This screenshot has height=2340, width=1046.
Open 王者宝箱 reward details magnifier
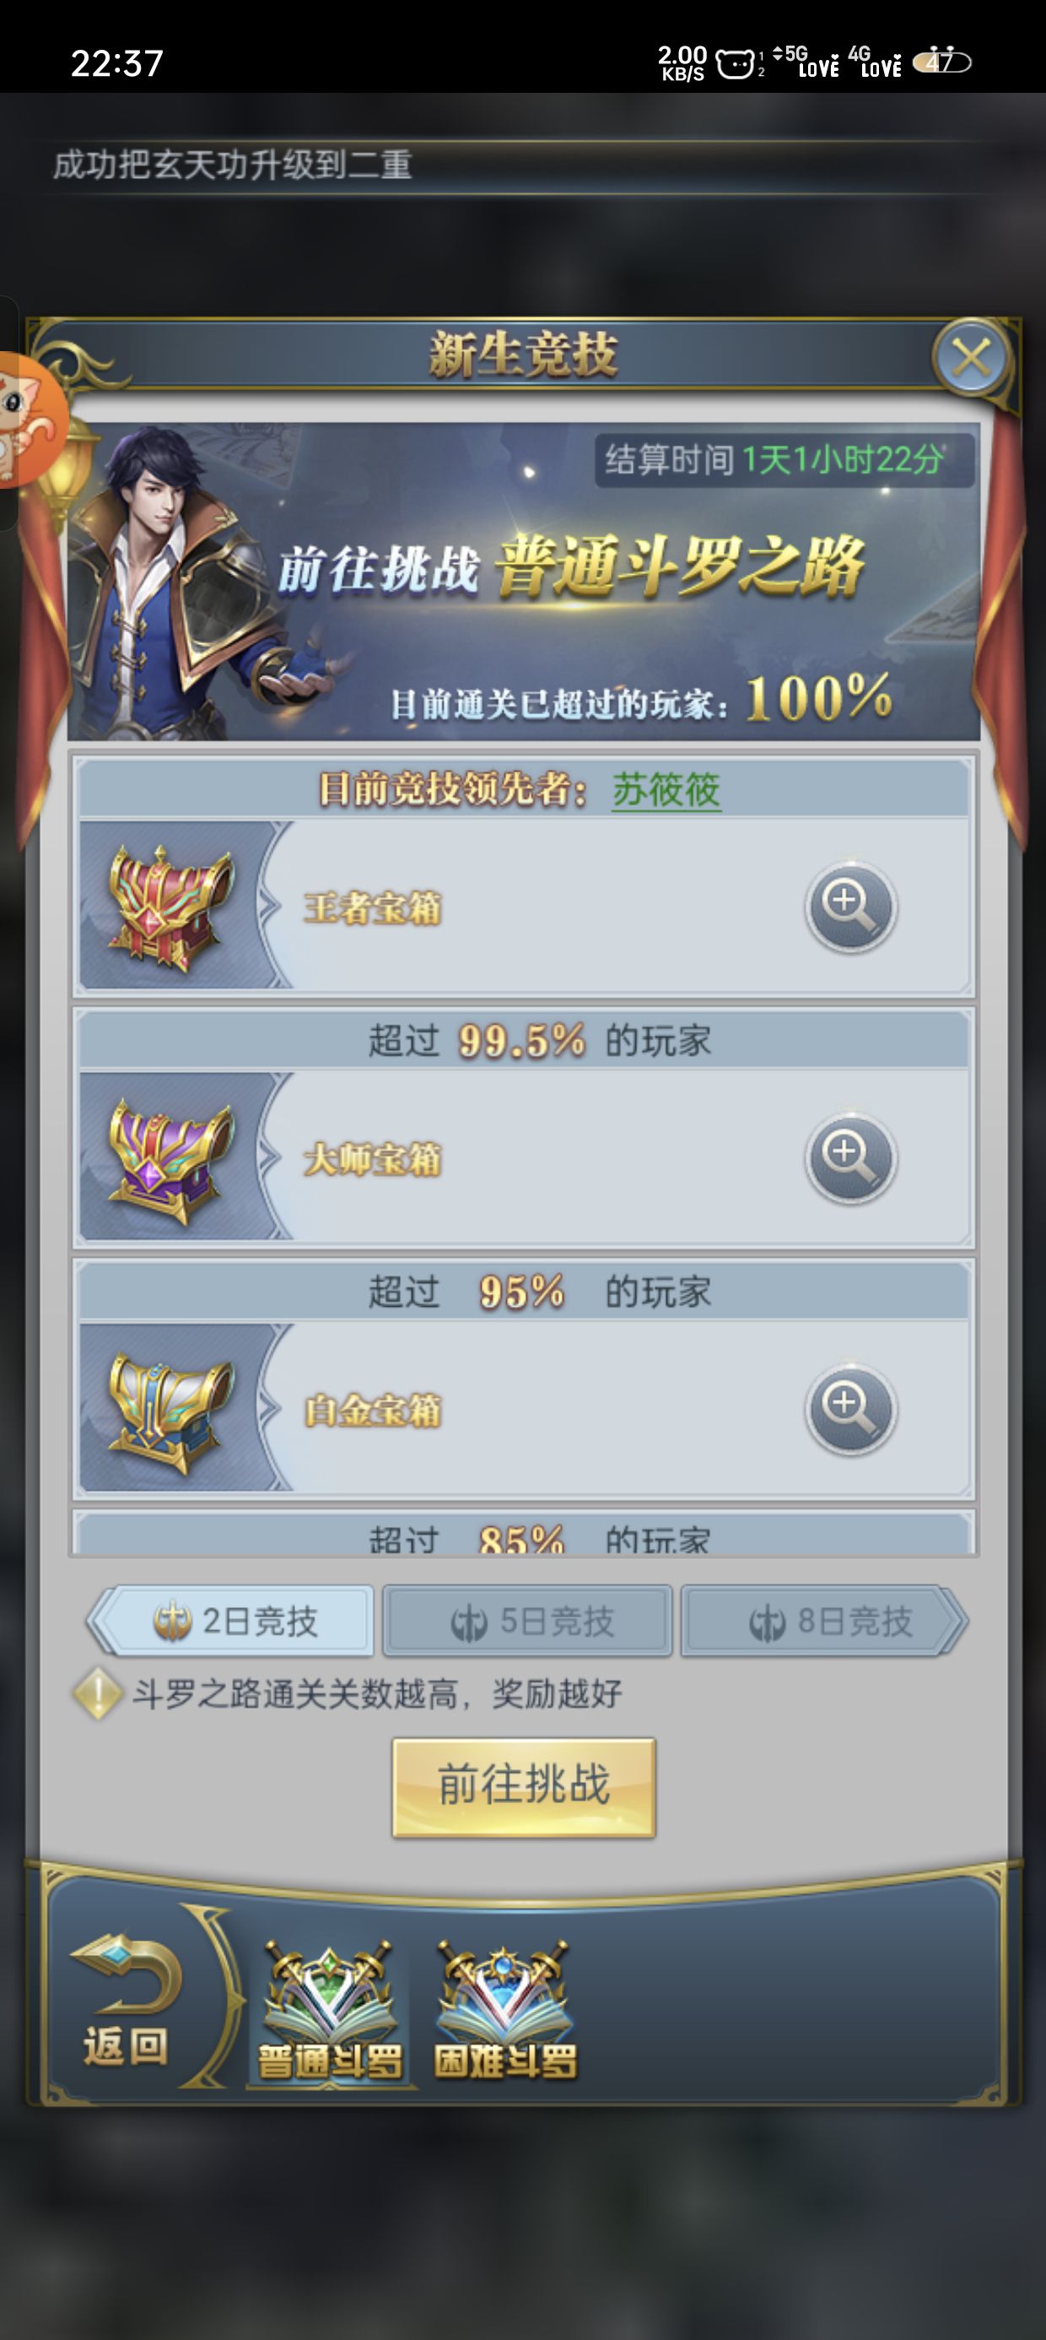click(850, 906)
